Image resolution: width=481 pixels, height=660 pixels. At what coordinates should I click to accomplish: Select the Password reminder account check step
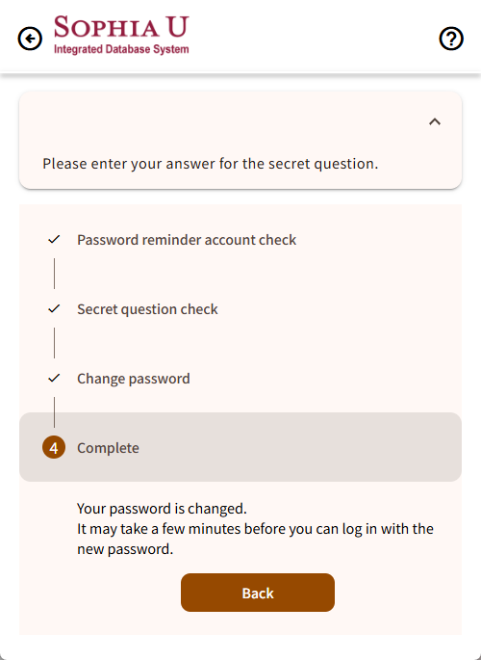(x=187, y=240)
